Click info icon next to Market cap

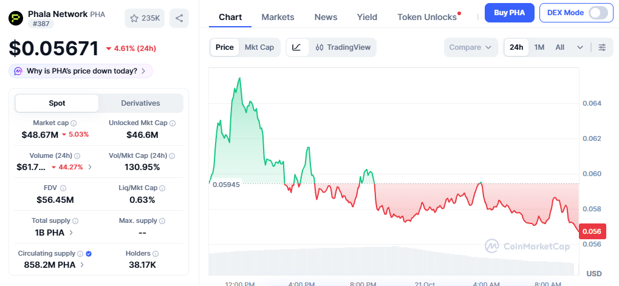click(x=74, y=123)
